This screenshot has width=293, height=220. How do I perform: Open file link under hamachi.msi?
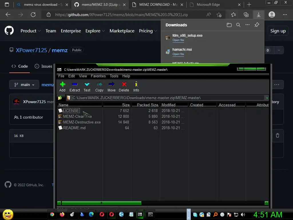pyautogui.click(x=178, y=54)
